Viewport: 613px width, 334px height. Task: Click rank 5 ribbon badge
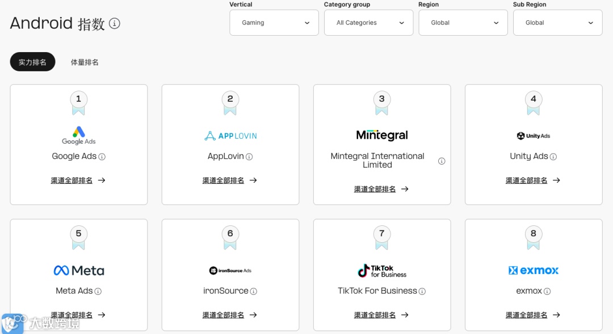coord(78,237)
